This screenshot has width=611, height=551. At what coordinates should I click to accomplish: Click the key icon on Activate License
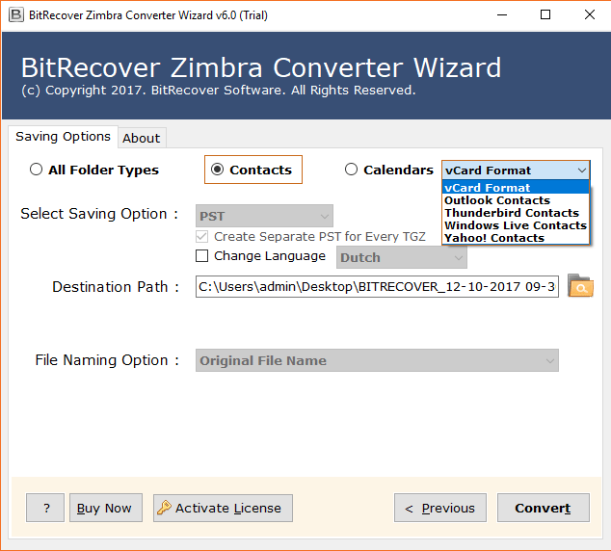click(164, 508)
